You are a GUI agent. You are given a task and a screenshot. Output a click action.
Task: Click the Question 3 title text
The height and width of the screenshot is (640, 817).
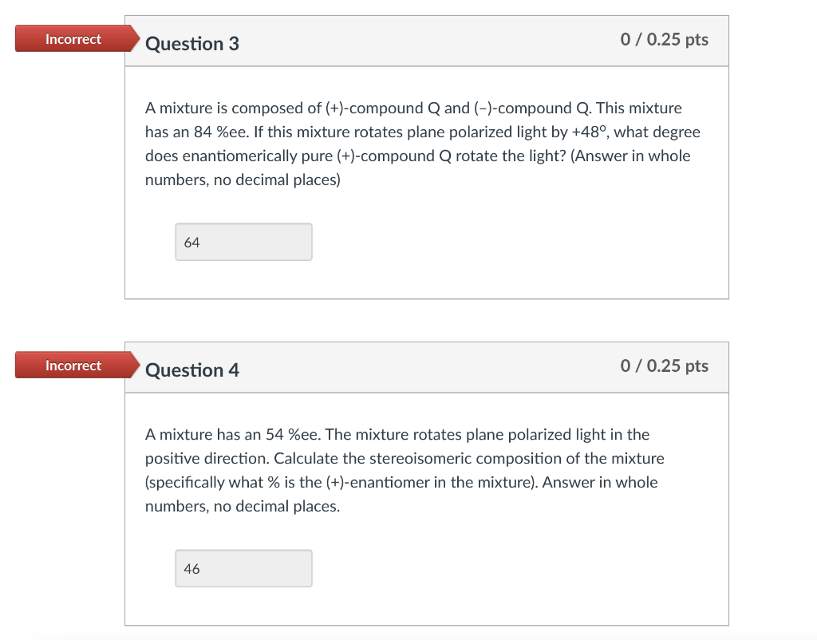tap(191, 45)
